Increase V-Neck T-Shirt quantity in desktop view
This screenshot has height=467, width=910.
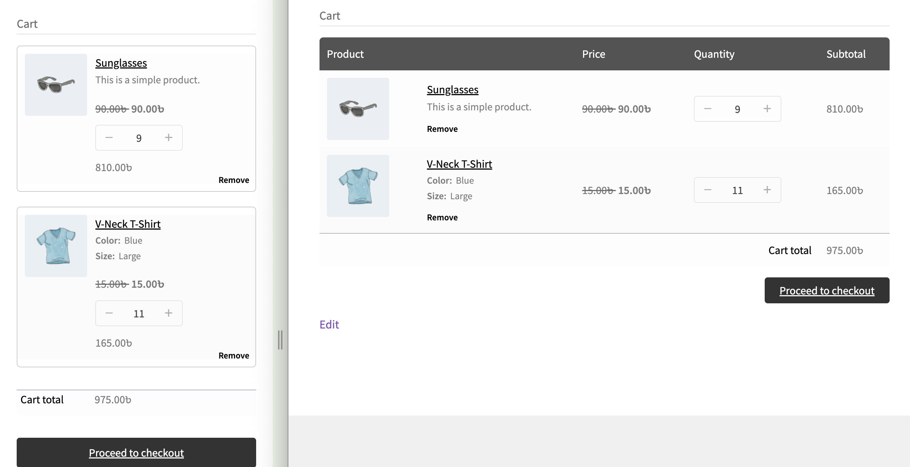[767, 190]
